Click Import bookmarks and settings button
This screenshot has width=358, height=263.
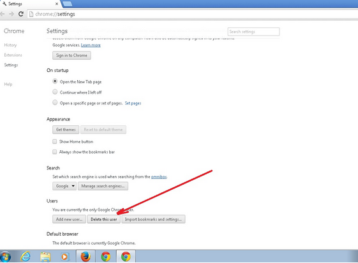point(153,219)
